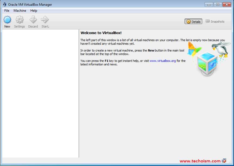The width and height of the screenshot is (234, 166).
Task: Click the notification icon in the status bar
Action: click(x=224, y=161)
